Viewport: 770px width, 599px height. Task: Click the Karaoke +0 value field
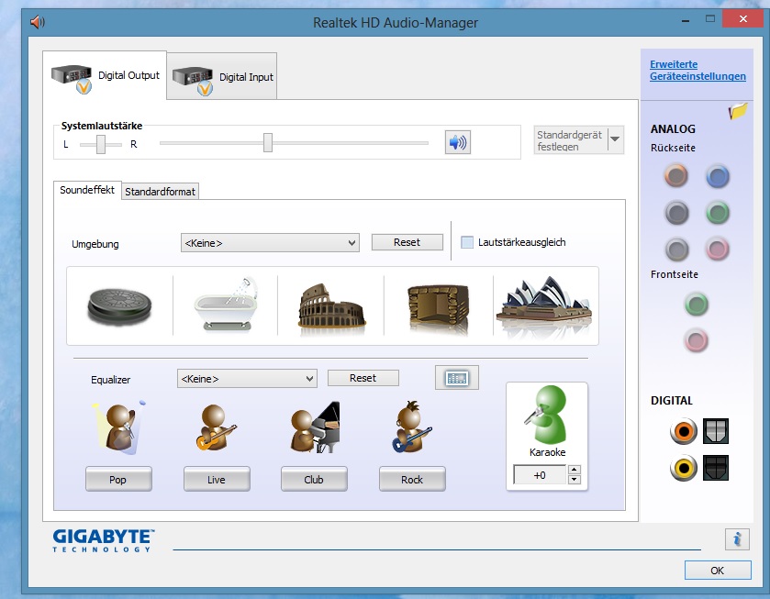pyautogui.click(x=540, y=475)
